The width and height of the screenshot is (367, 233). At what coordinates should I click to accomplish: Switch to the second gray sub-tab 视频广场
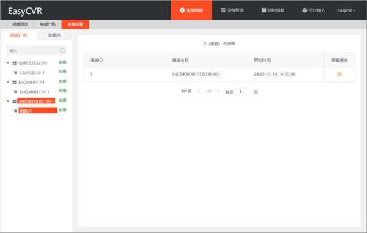48,24
